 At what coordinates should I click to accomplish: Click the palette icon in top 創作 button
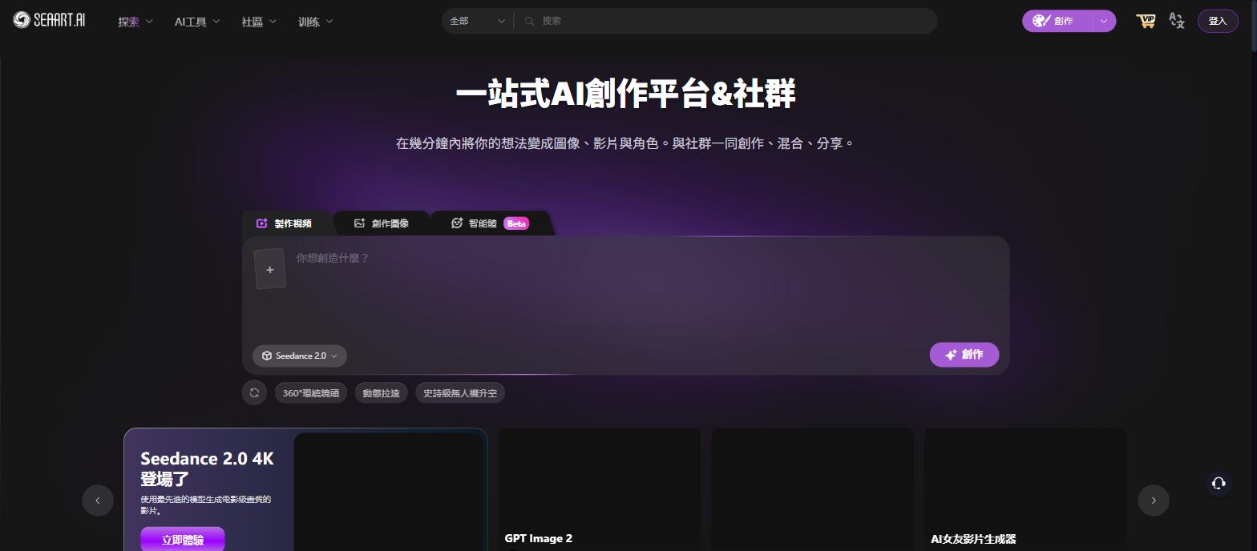coord(1041,21)
